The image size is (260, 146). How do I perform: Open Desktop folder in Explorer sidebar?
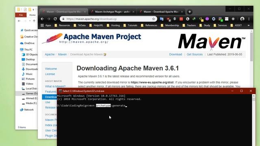click(28, 59)
